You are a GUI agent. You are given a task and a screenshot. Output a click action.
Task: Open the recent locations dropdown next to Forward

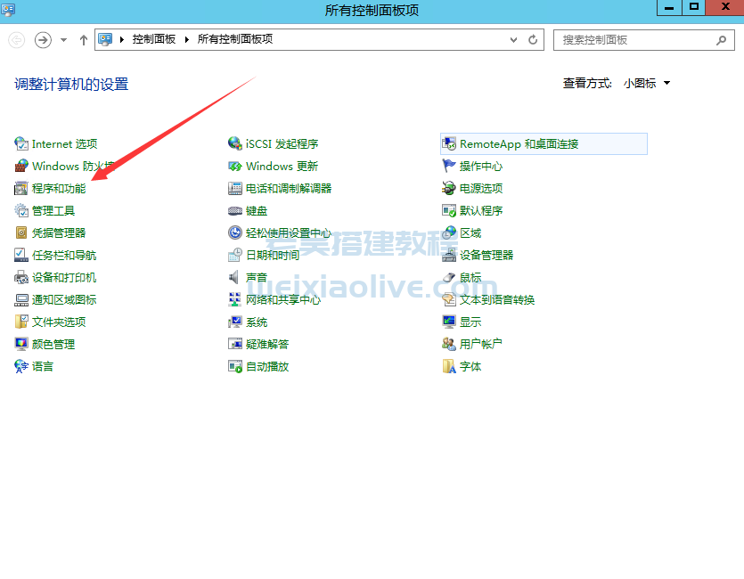(64, 40)
